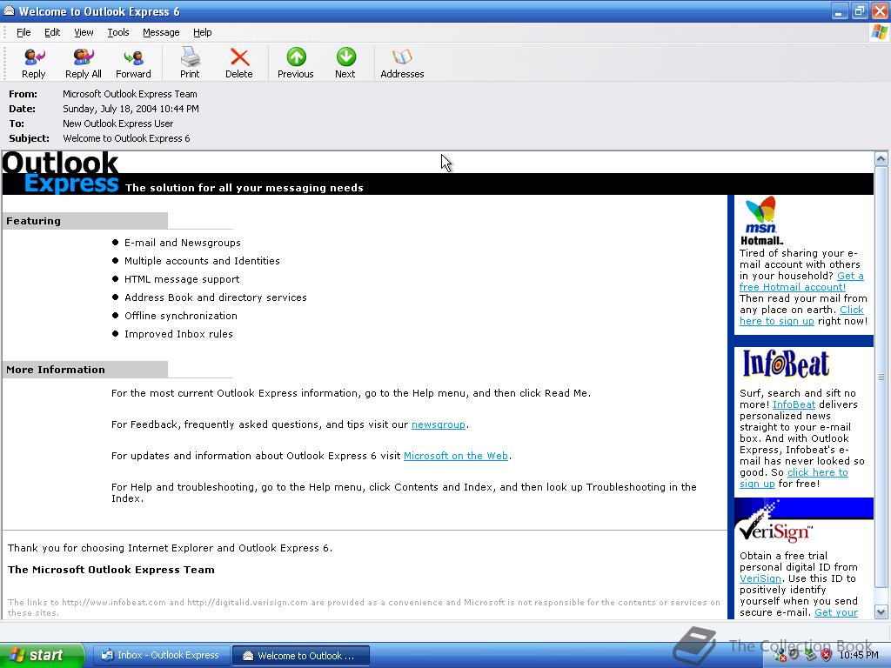Click the scrollbar down arrow
This screenshot has width=891, height=668.
click(x=881, y=611)
